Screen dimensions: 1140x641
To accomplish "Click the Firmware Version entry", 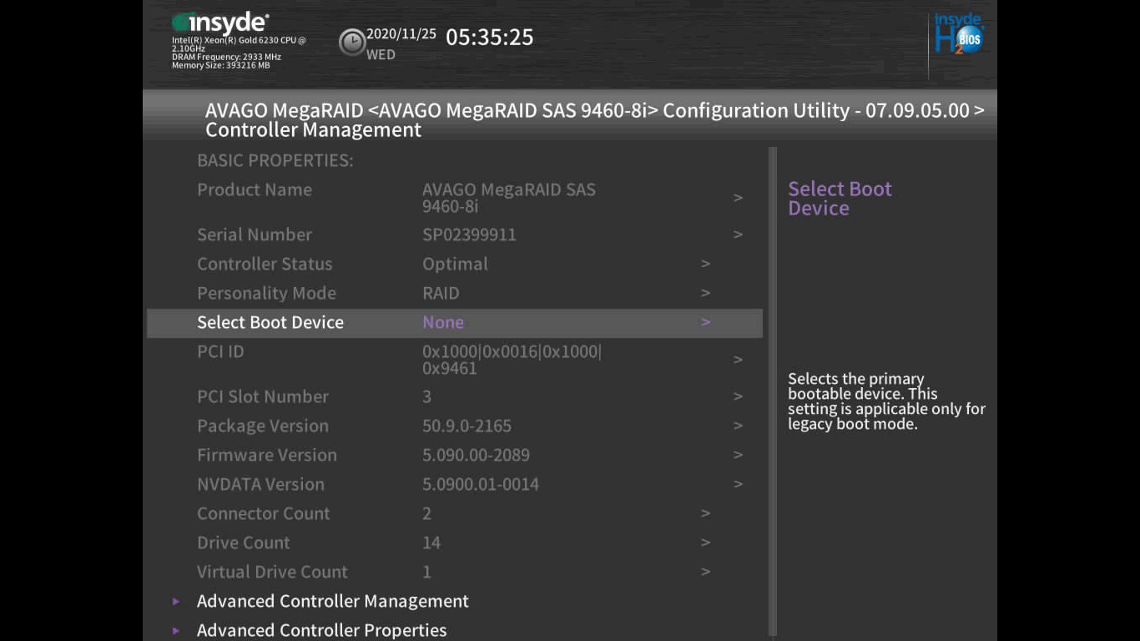I will tap(267, 455).
